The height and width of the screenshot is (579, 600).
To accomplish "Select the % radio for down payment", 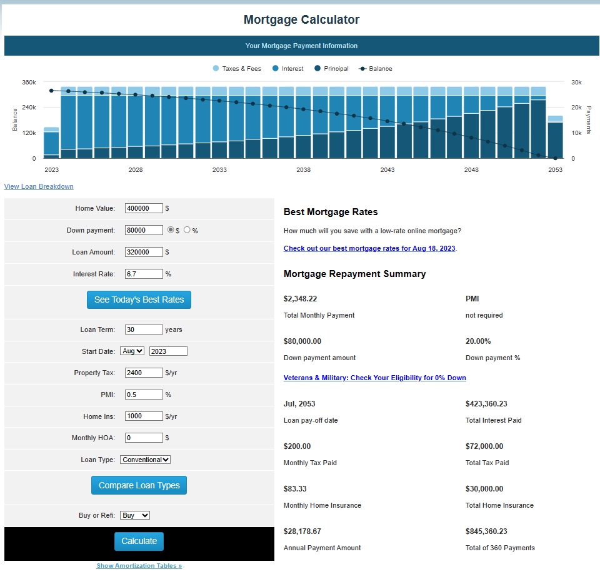I will tap(187, 229).
